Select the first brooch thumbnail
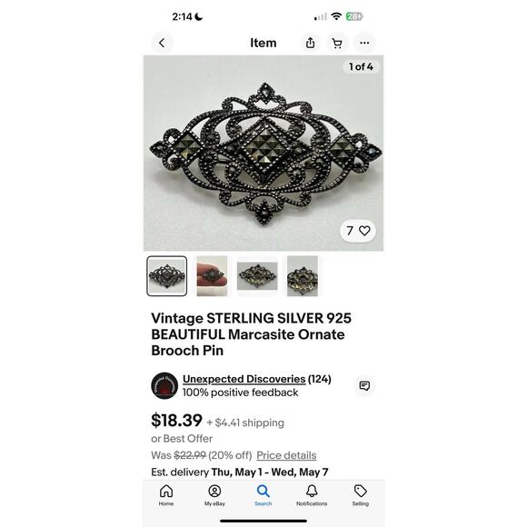 pos(166,276)
